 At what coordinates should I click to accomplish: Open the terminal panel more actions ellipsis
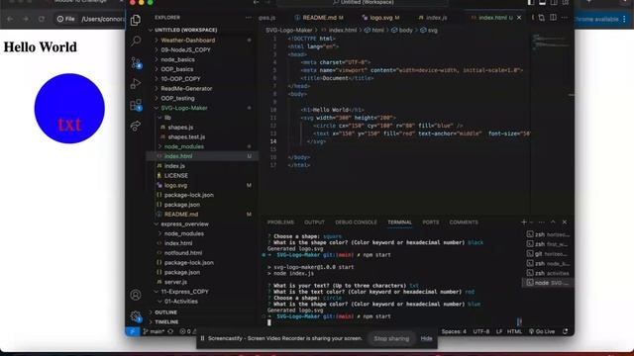[x=542, y=222]
